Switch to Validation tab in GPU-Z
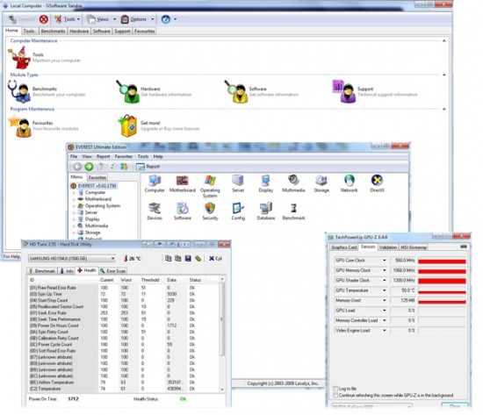 click(x=388, y=247)
